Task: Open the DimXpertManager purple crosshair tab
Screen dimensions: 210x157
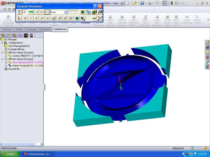Action: pyautogui.click(x=20, y=36)
